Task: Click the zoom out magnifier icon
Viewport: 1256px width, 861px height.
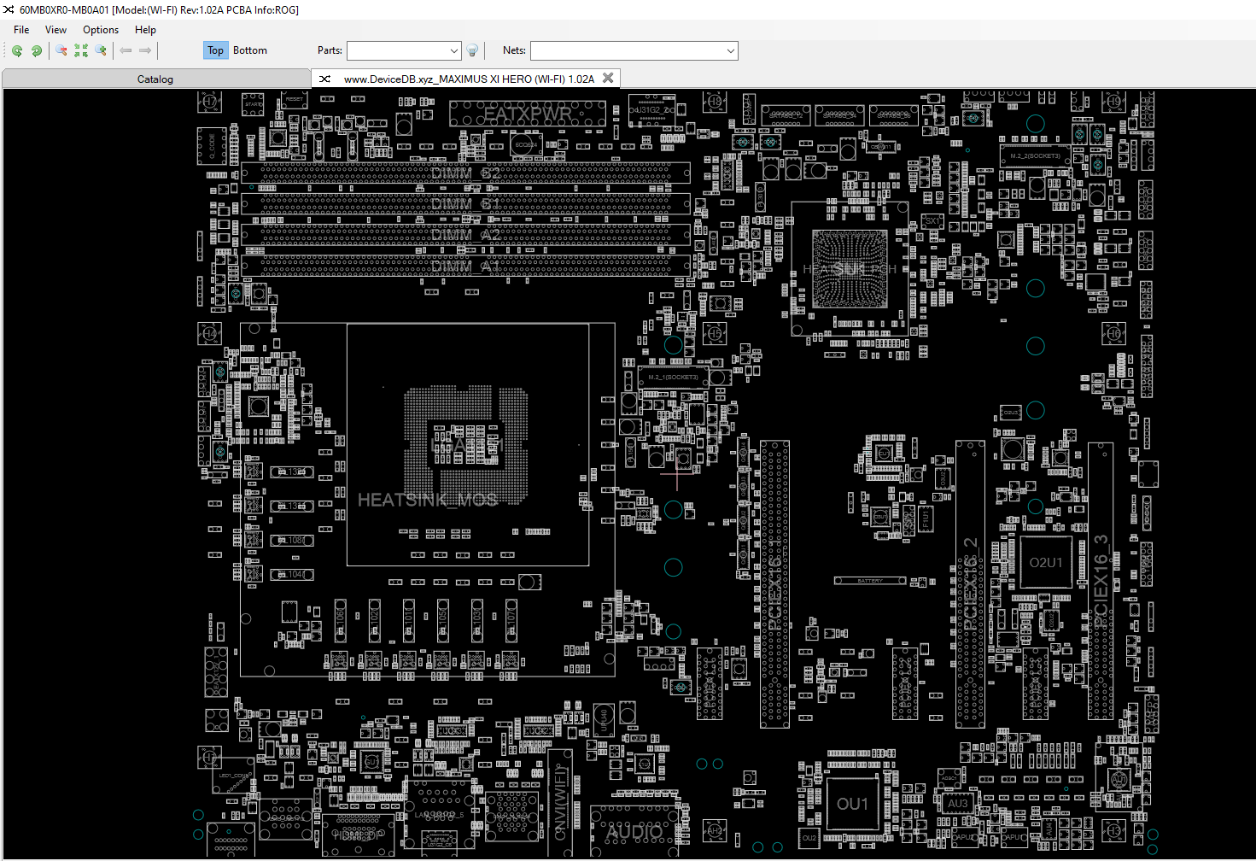Action: click(x=61, y=50)
